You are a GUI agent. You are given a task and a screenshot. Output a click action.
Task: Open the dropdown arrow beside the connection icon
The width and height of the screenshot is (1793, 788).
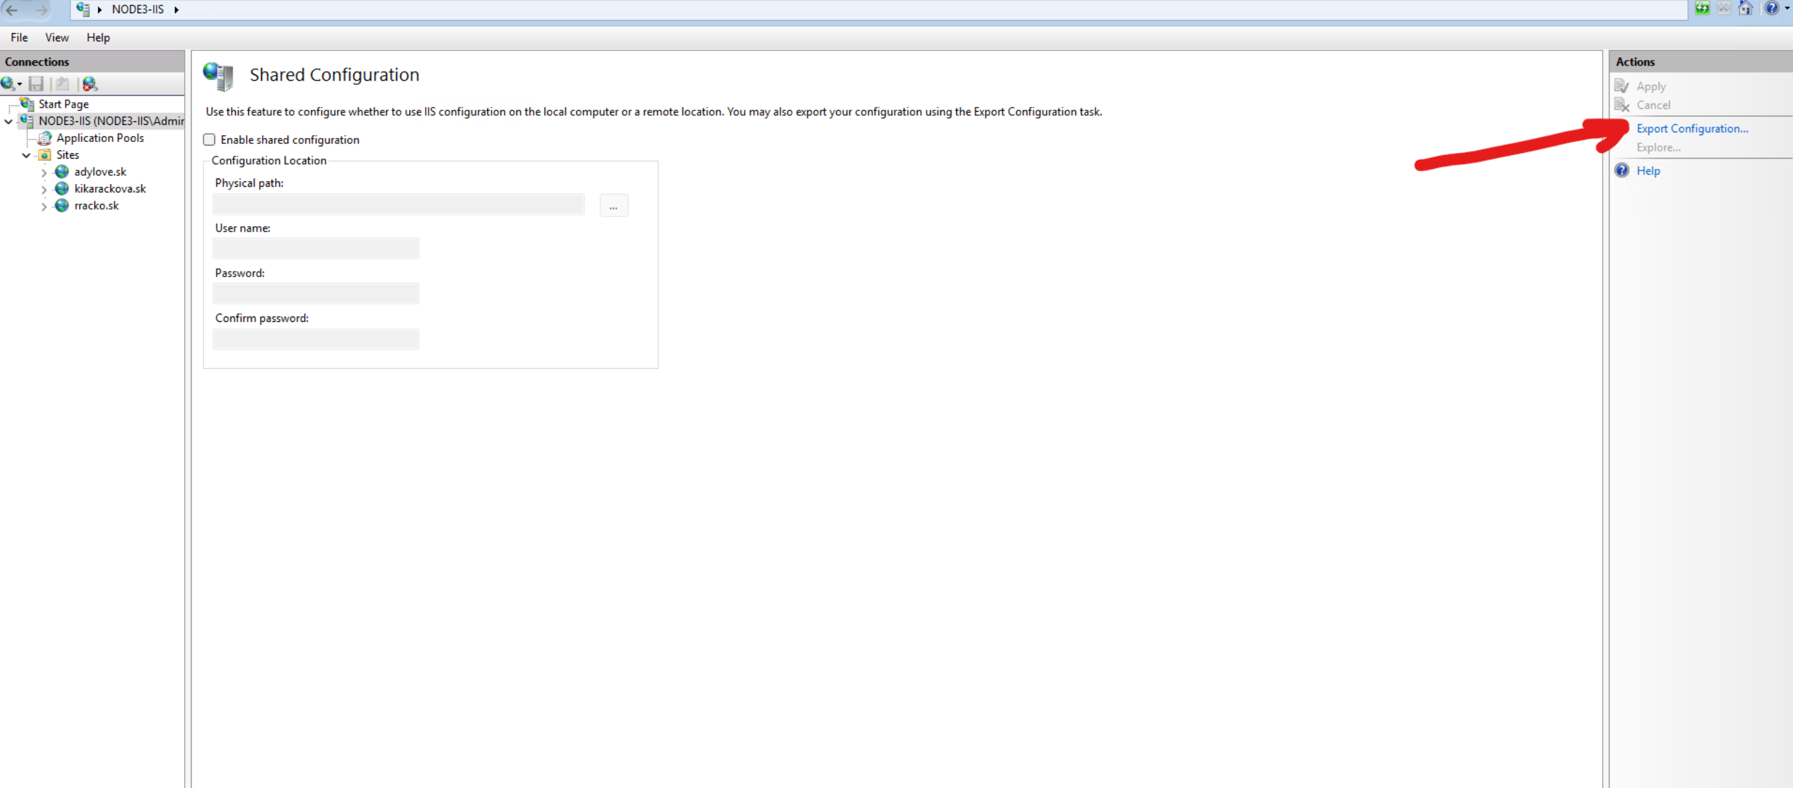[x=19, y=84]
